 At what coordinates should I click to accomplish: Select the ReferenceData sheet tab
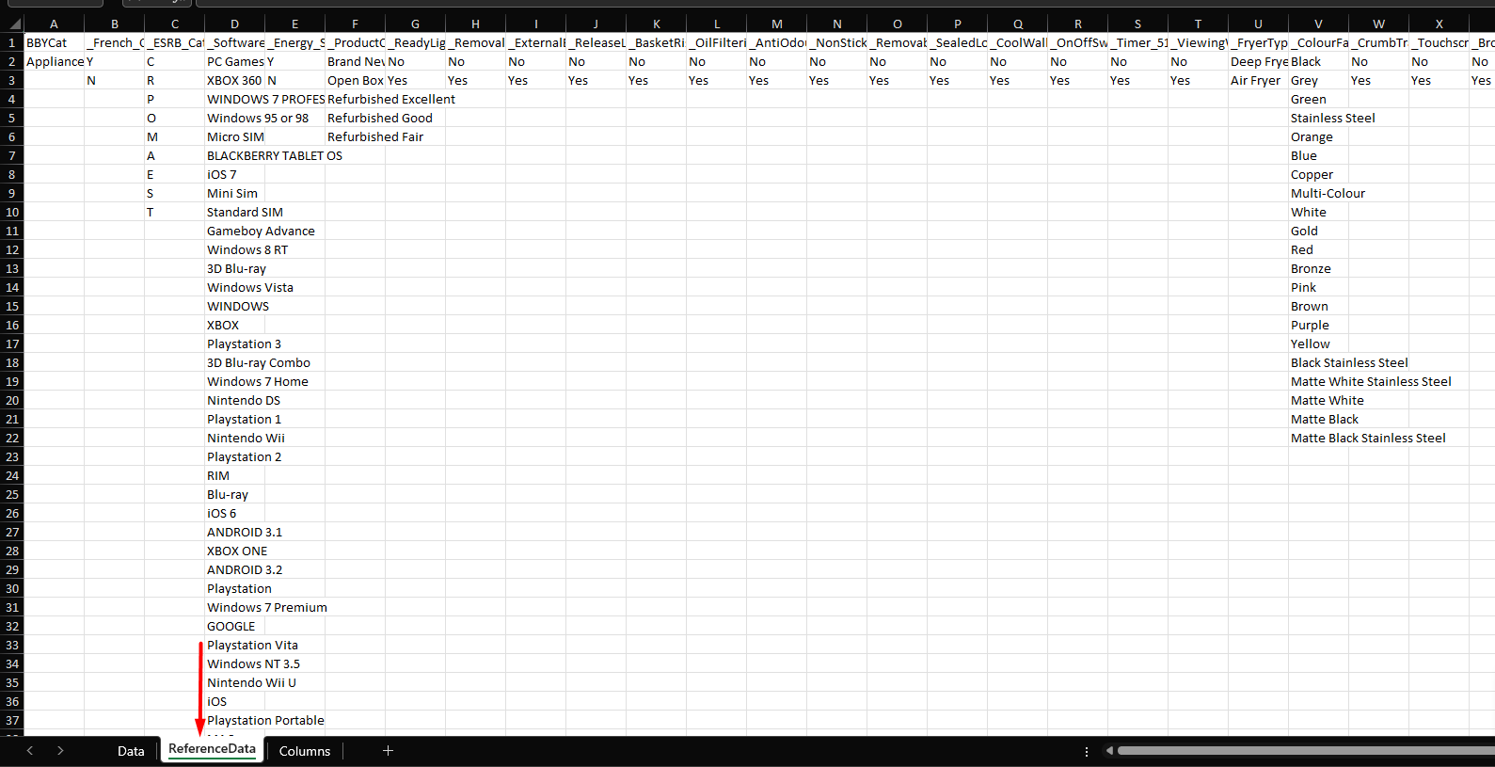[212, 749]
